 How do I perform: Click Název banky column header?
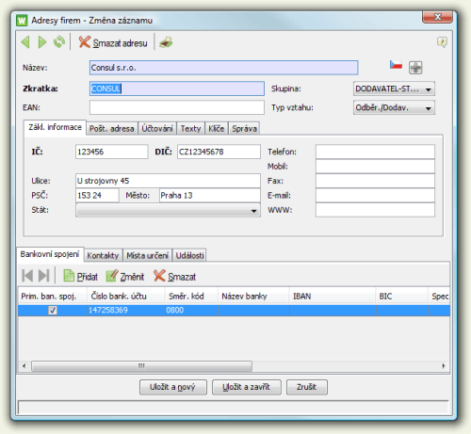pos(253,297)
